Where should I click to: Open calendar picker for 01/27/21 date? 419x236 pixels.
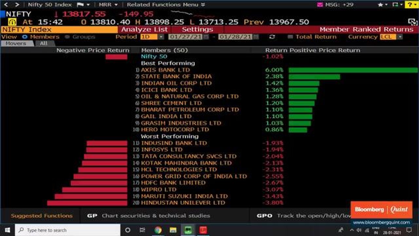click(206, 37)
